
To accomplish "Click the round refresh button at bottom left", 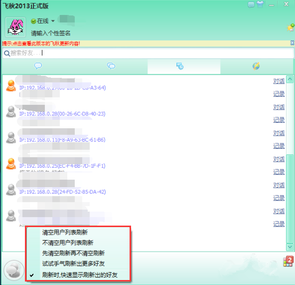I will [x=14, y=271].
